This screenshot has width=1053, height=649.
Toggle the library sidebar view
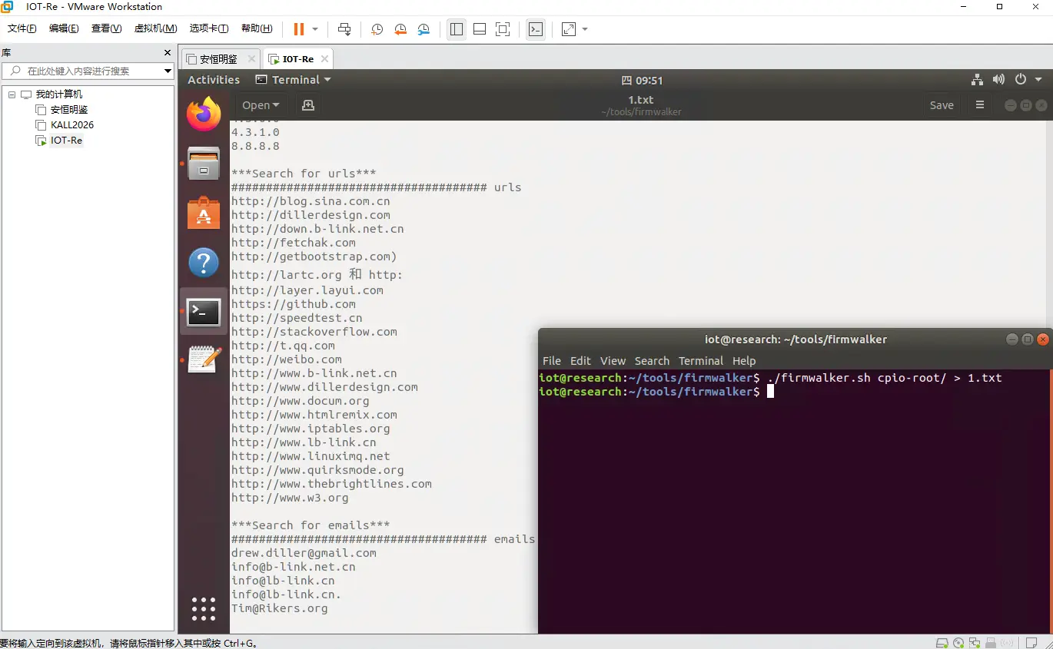pos(457,29)
